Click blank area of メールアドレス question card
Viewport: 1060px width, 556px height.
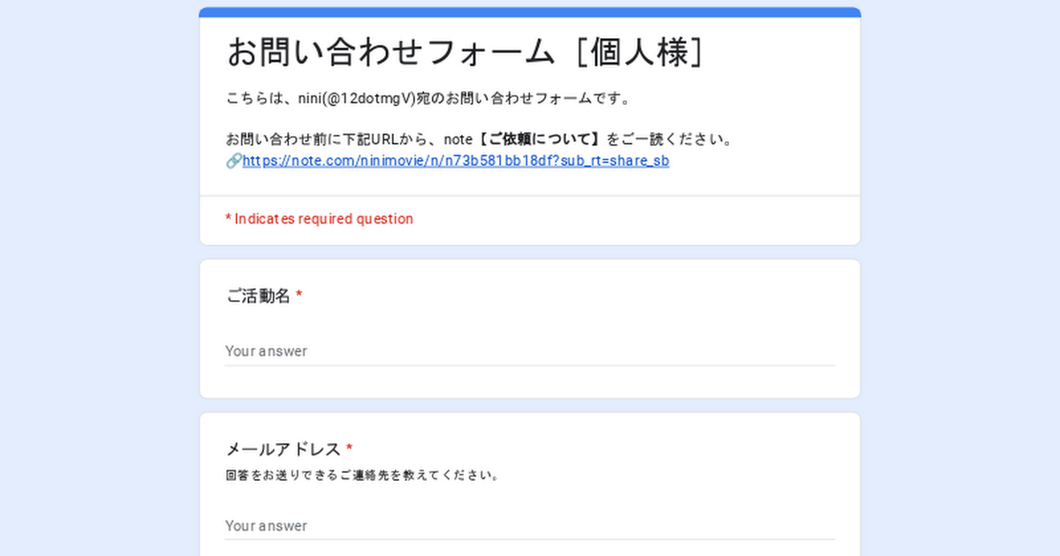[662, 459]
